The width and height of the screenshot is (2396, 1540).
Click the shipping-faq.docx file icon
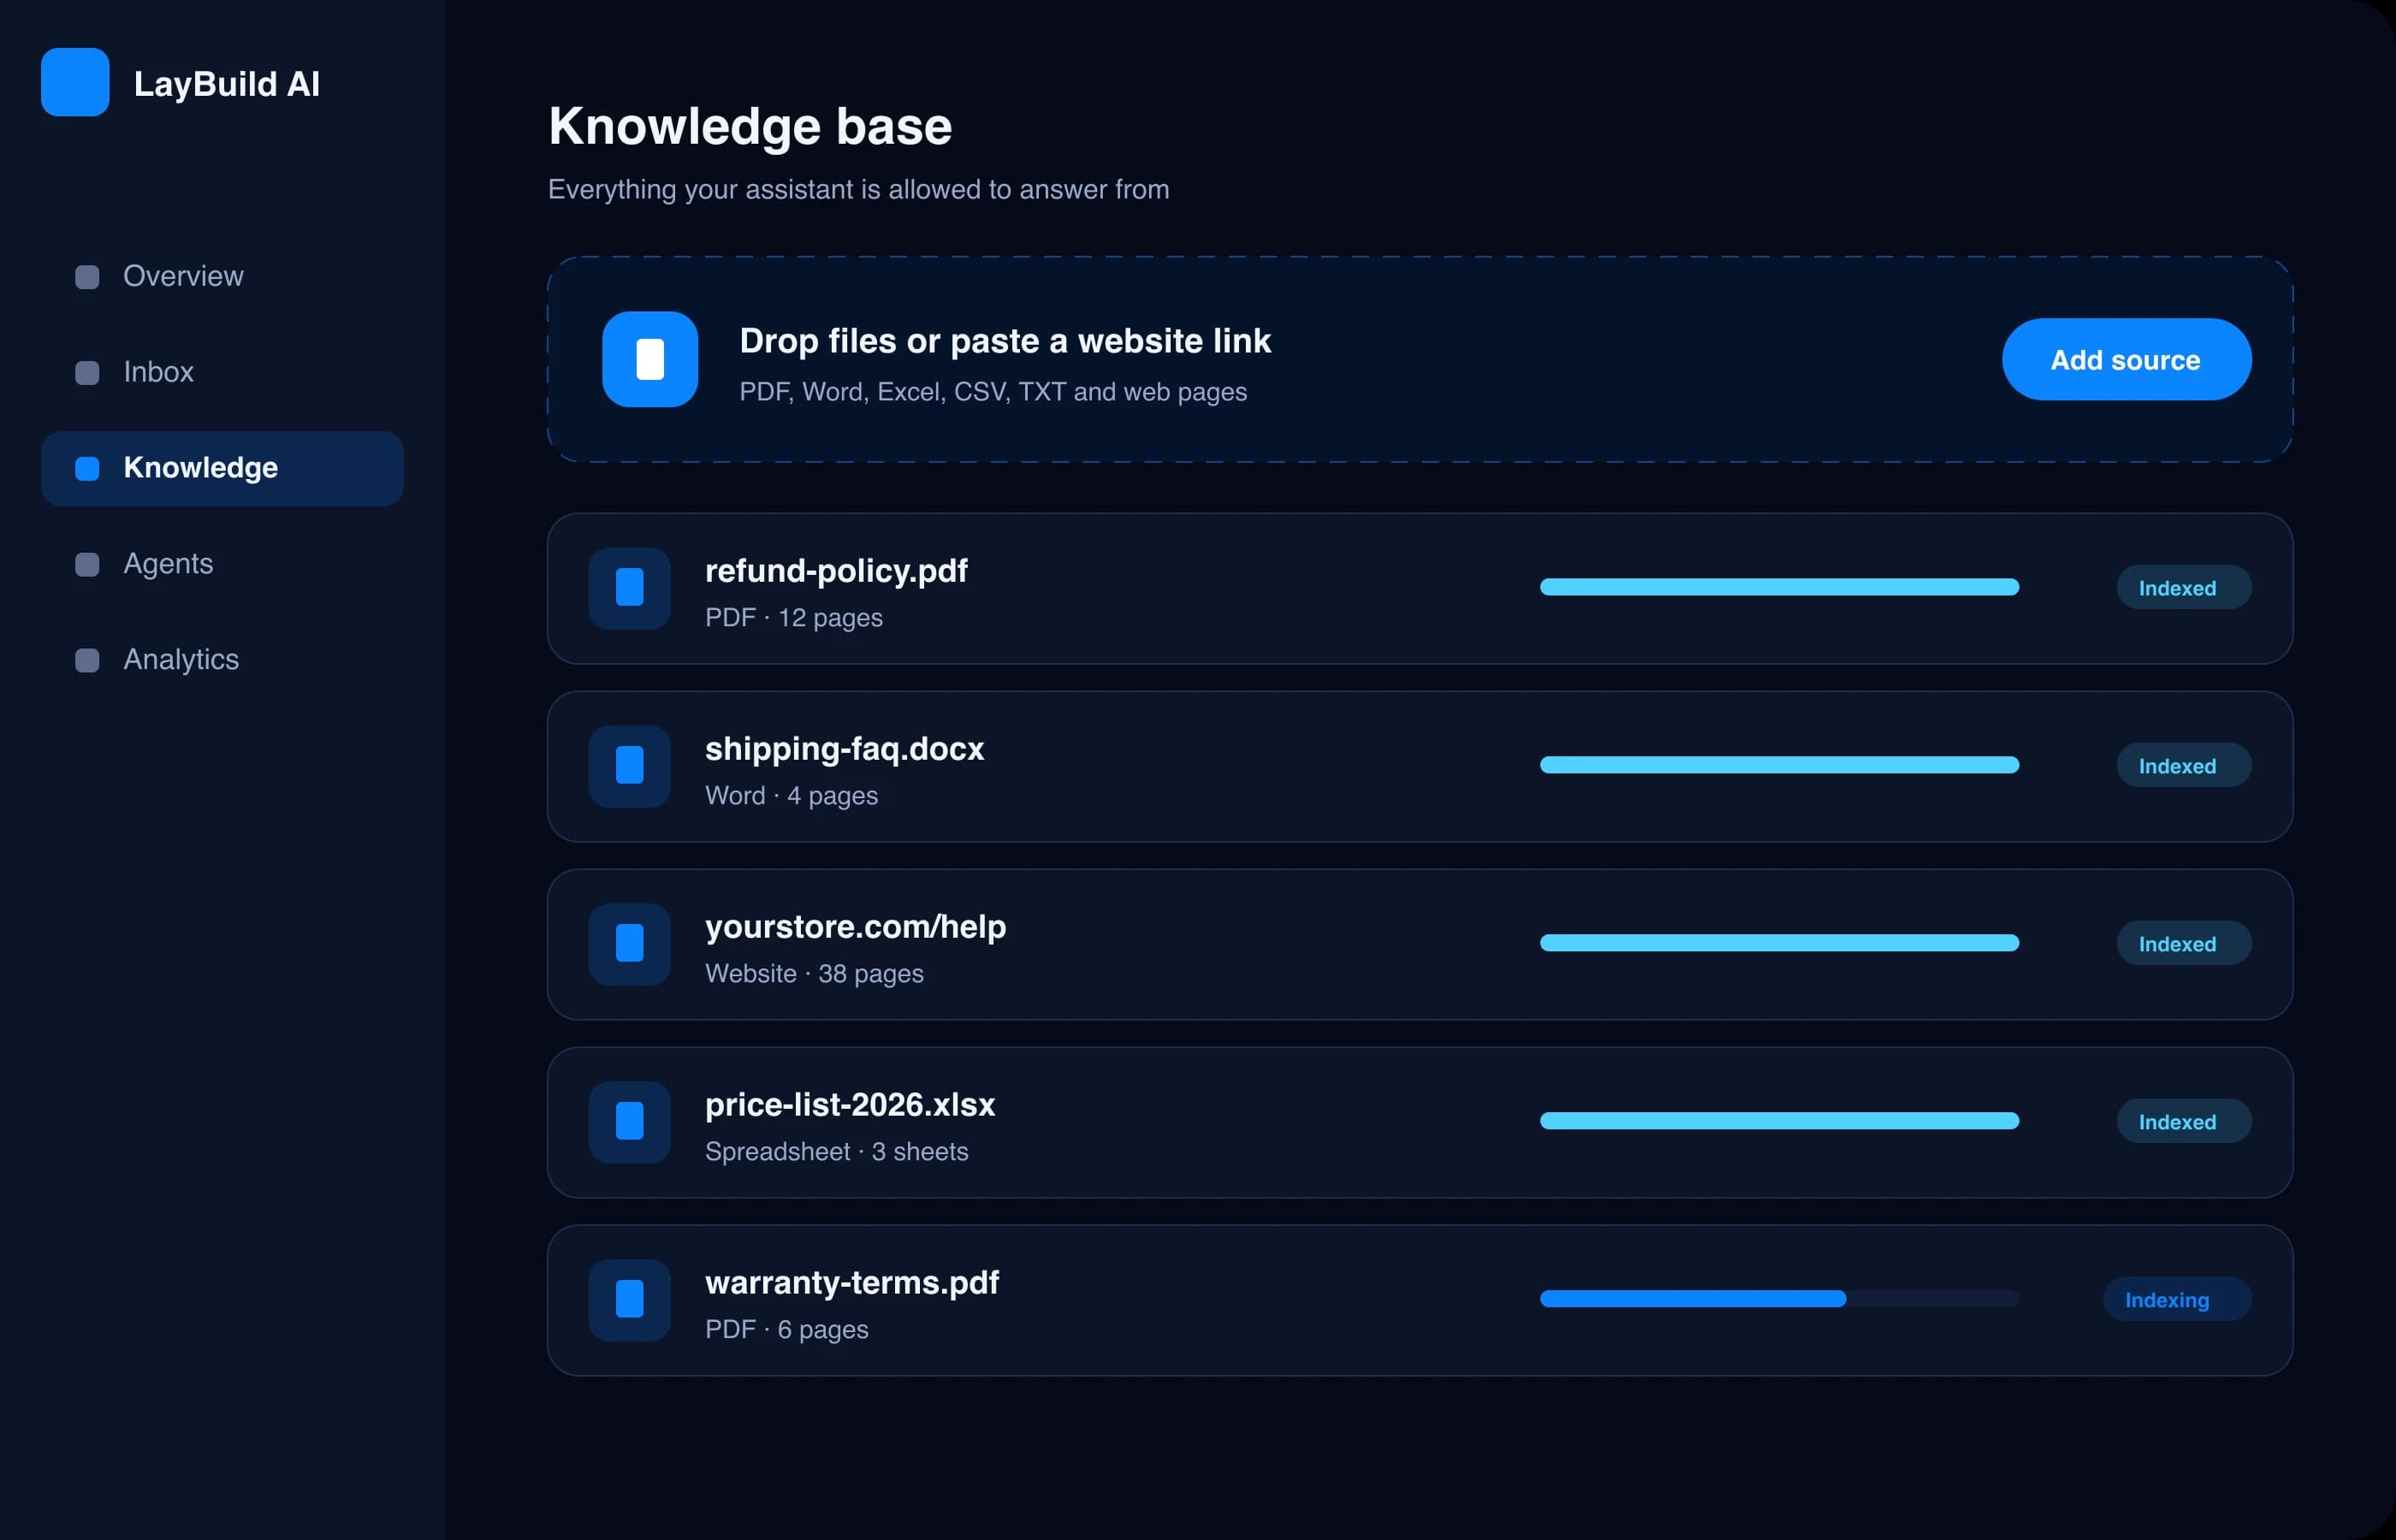(629, 766)
